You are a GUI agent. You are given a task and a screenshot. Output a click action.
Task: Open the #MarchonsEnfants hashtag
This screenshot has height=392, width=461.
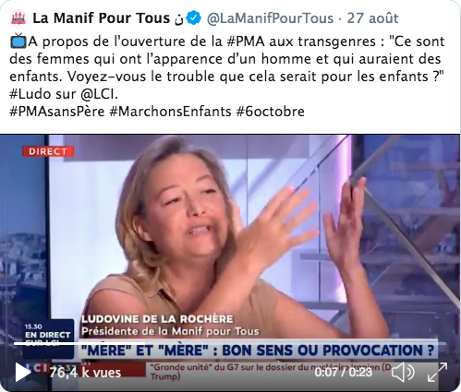[170, 112]
